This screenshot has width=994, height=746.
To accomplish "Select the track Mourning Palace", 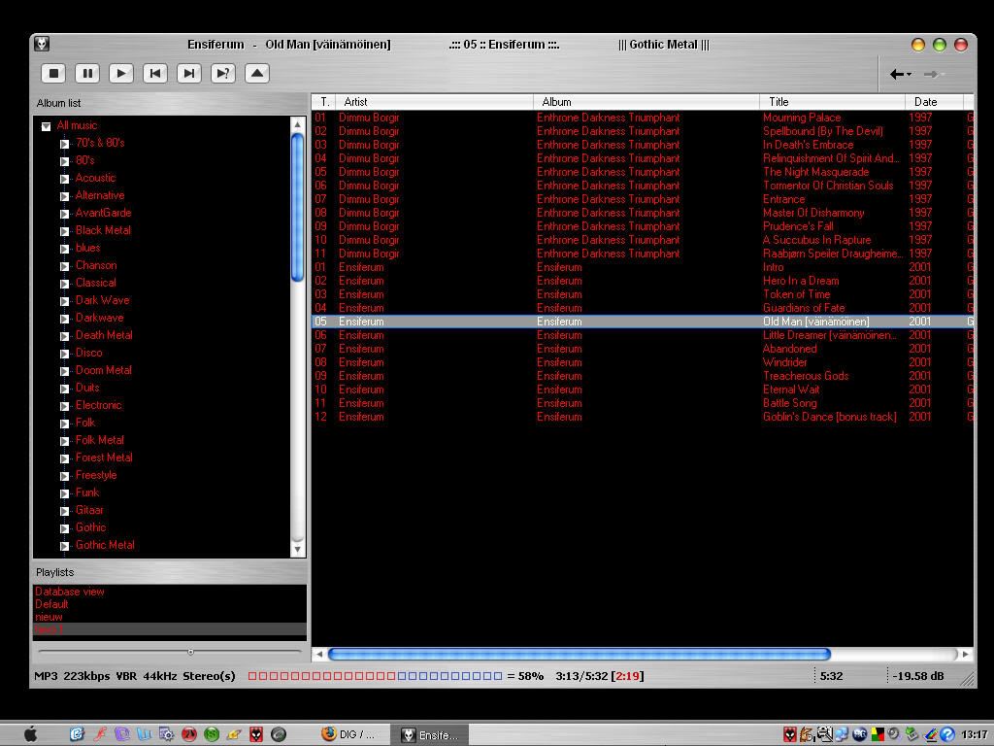I will (x=802, y=118).
